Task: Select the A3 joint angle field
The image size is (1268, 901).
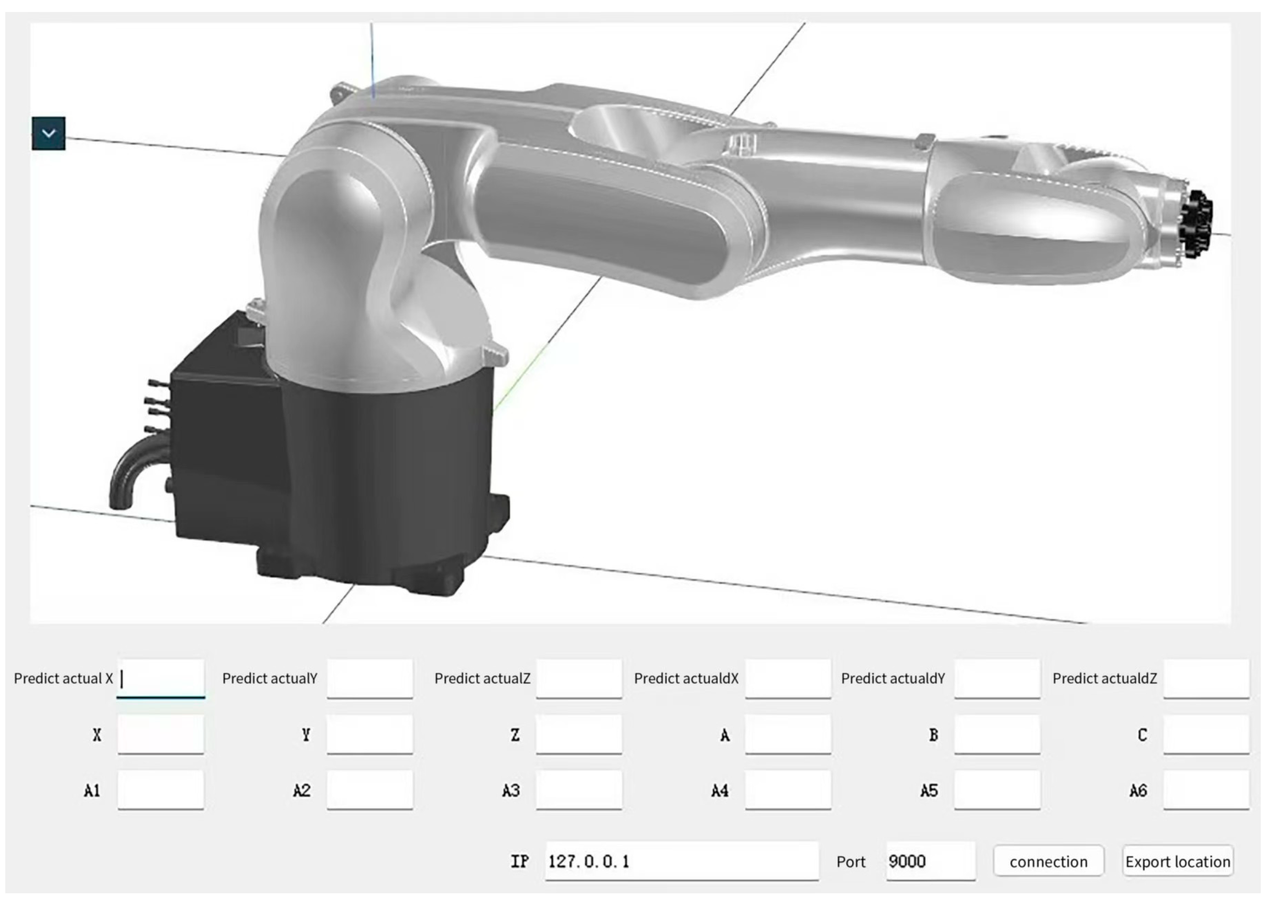Action: coord(579,789)
